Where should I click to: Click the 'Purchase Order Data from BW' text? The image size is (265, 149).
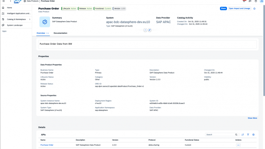(x=56, y=44)
